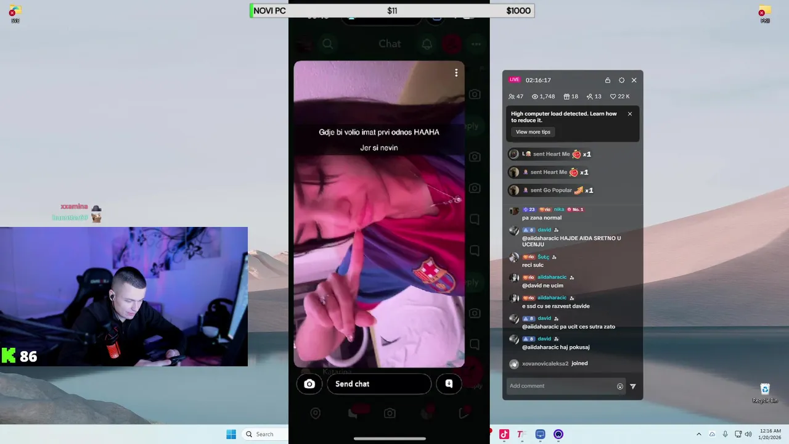Close the LIVE chat panel
This screenshot has height=444, width=789.
coord(634,80)
